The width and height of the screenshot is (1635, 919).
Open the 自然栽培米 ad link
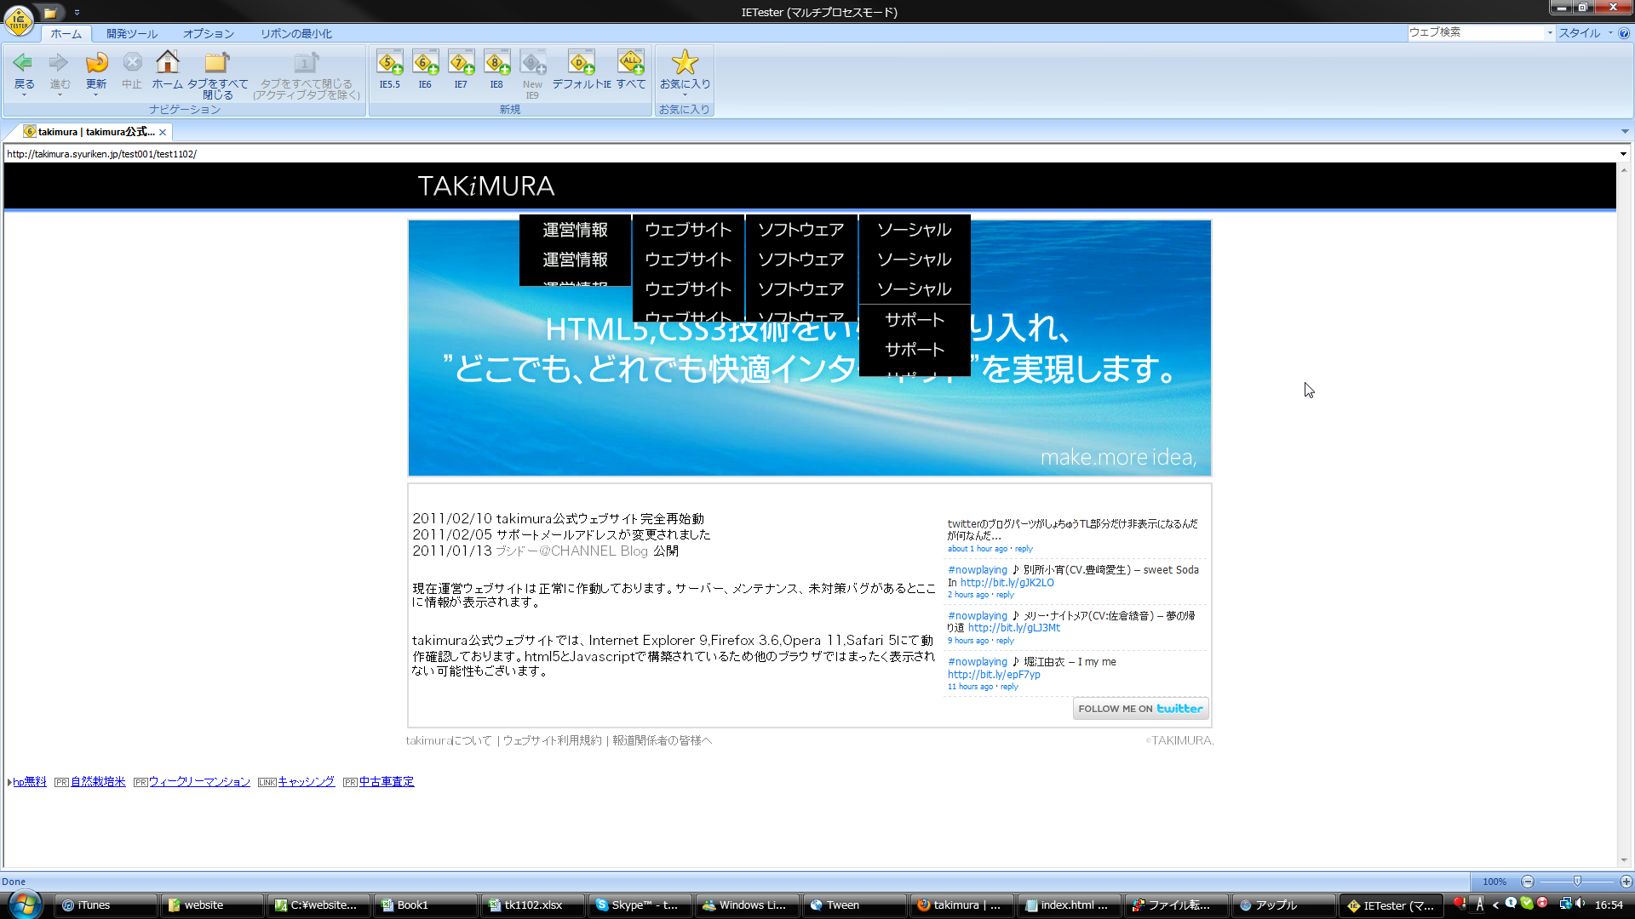click(x=98, y=782)
